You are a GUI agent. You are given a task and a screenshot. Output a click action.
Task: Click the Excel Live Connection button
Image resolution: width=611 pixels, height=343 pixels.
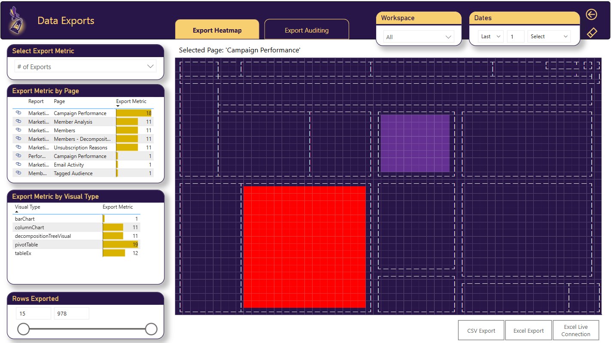(575, 330)
